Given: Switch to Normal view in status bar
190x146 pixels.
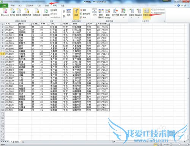Looking at the screenshot, I should 155,144.
